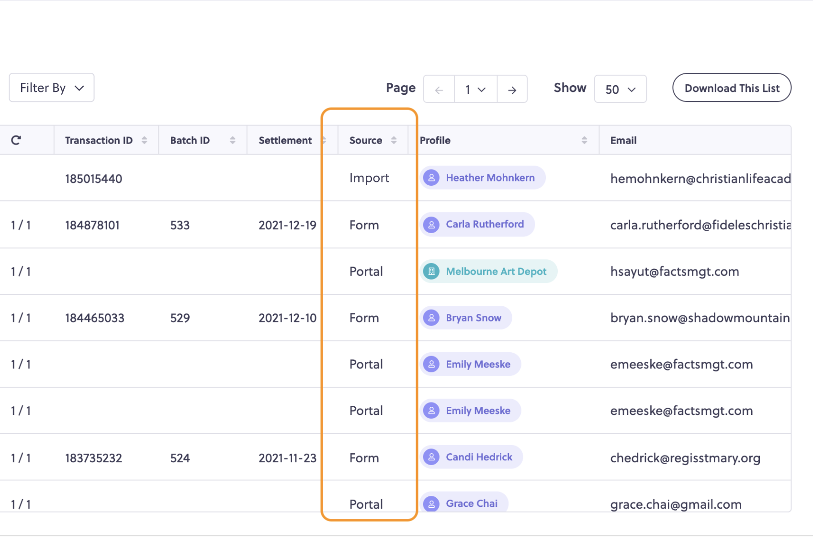This screenshot has height=537, width=813.
Task: Change the Show per-page count from 50
Action: 620,89
